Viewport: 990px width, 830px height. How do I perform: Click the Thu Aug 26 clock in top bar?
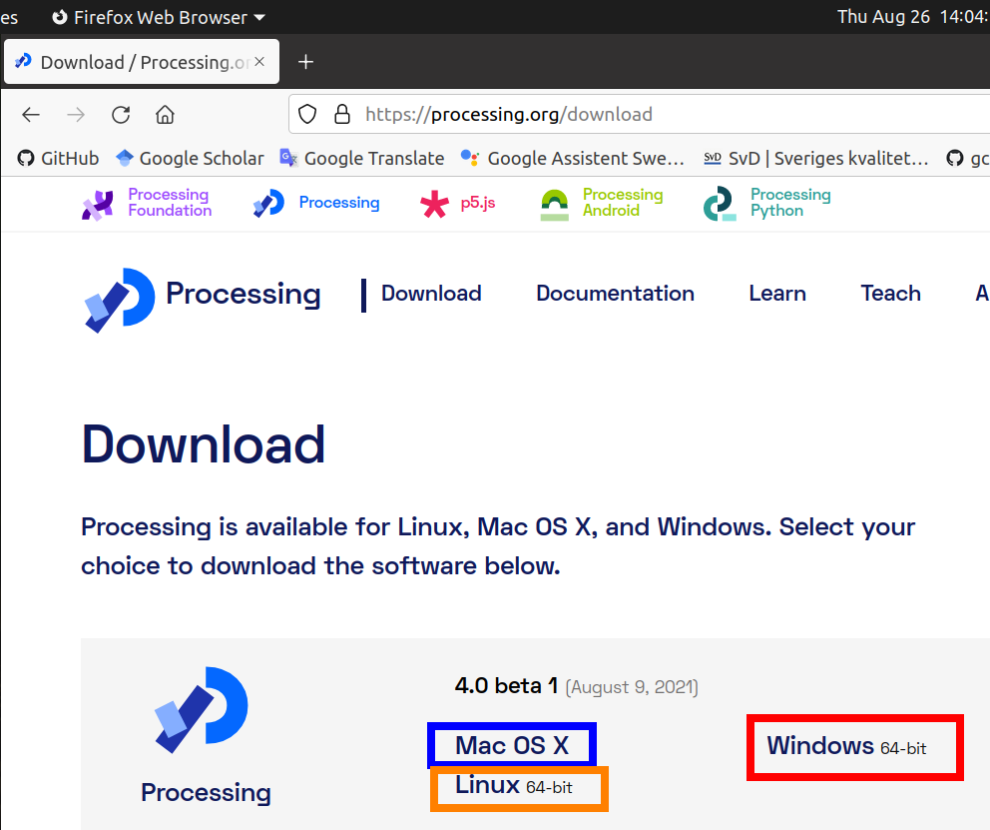click(x=913, y=16)
